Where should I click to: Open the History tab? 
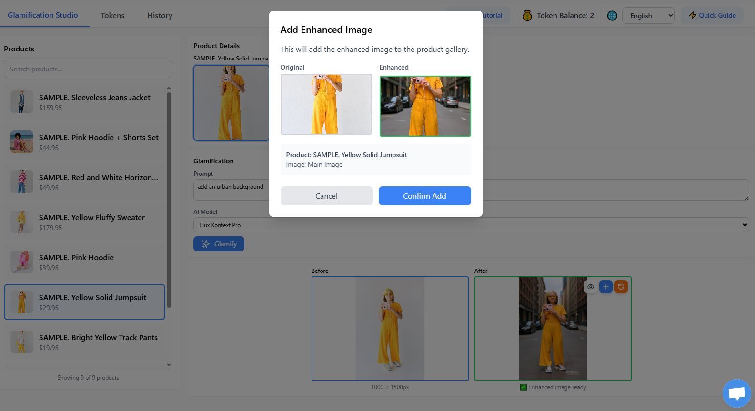(x=160, y=15)
